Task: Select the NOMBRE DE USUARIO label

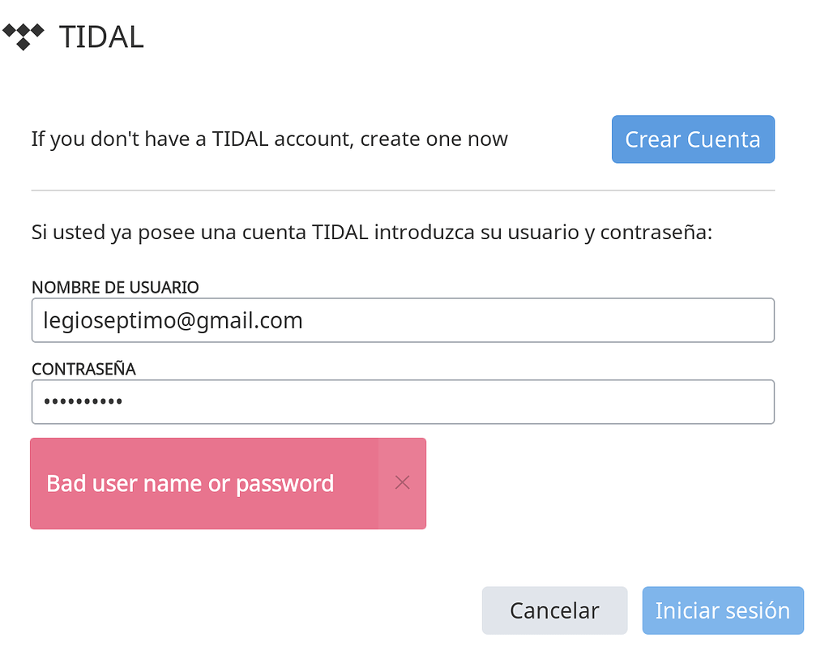Action: click(114, 286)
